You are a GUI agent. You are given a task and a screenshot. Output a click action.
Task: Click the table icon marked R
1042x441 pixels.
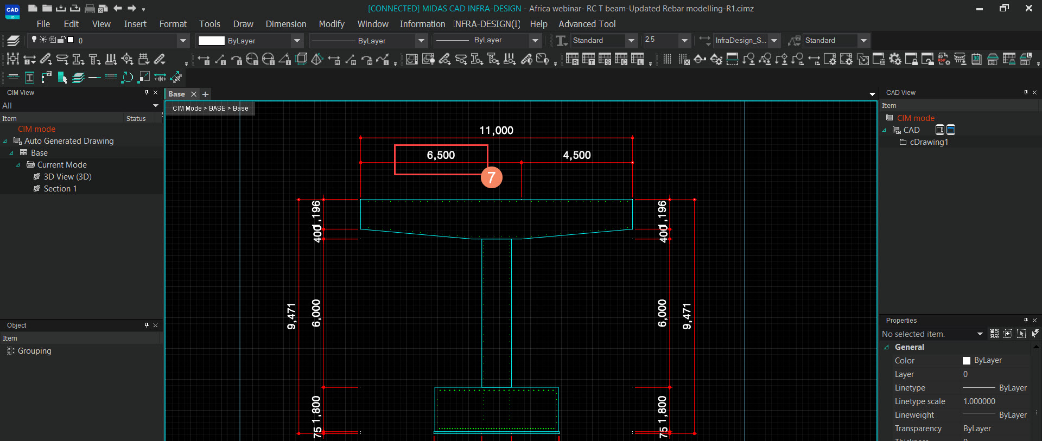pyautogui.click(x=572, y=59)
